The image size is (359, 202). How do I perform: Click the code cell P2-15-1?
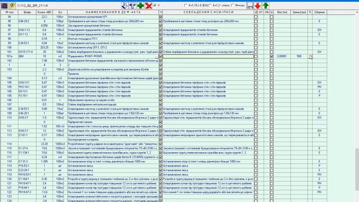click(27, 96)
